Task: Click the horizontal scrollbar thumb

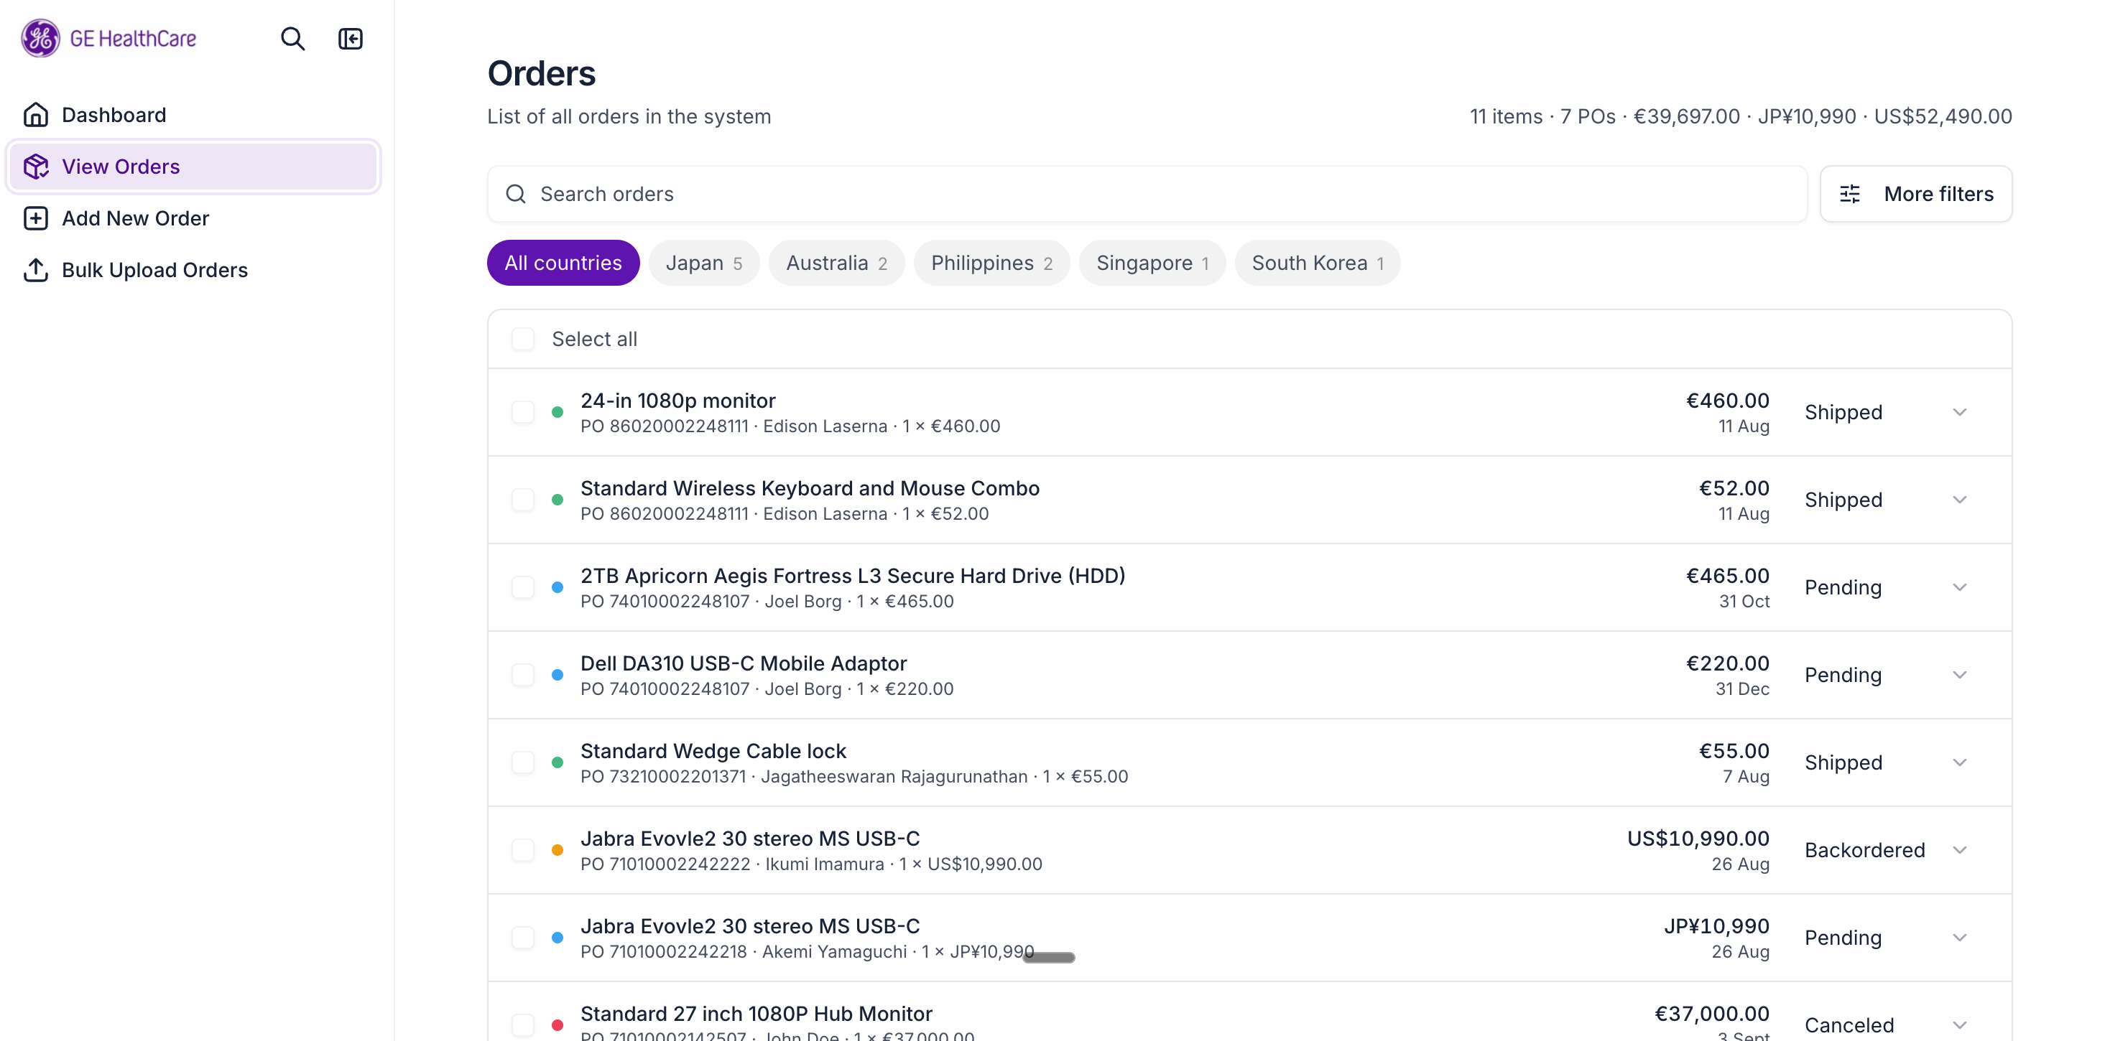Action: pos(1048,958)
